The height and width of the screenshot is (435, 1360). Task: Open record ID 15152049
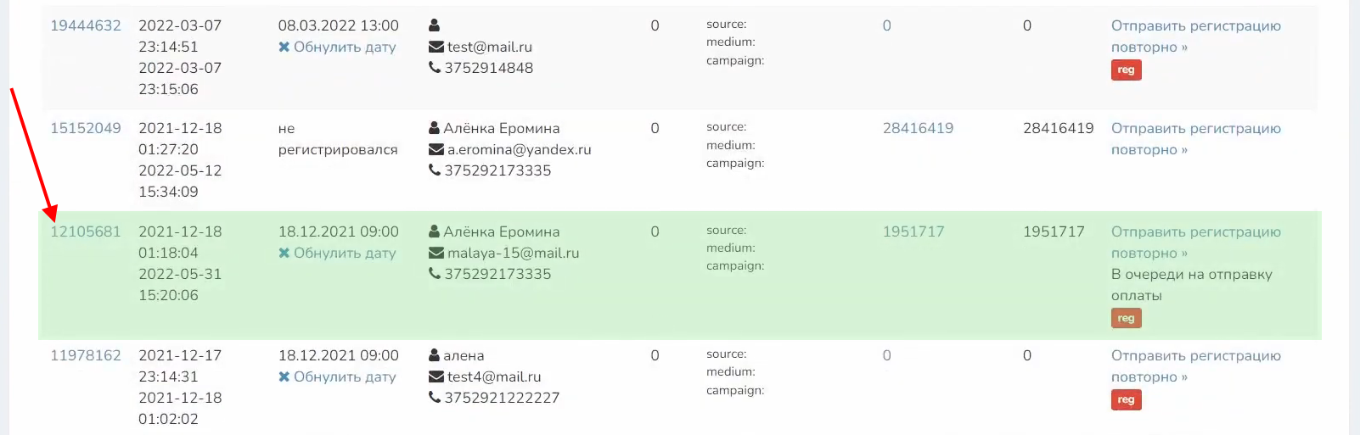point(86,129)
